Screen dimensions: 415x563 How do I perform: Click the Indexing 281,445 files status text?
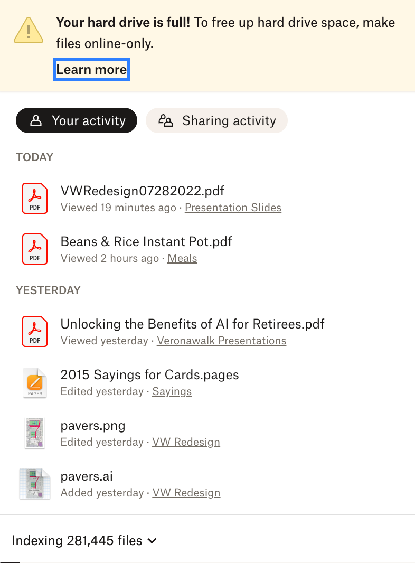[x=77, y=541]
